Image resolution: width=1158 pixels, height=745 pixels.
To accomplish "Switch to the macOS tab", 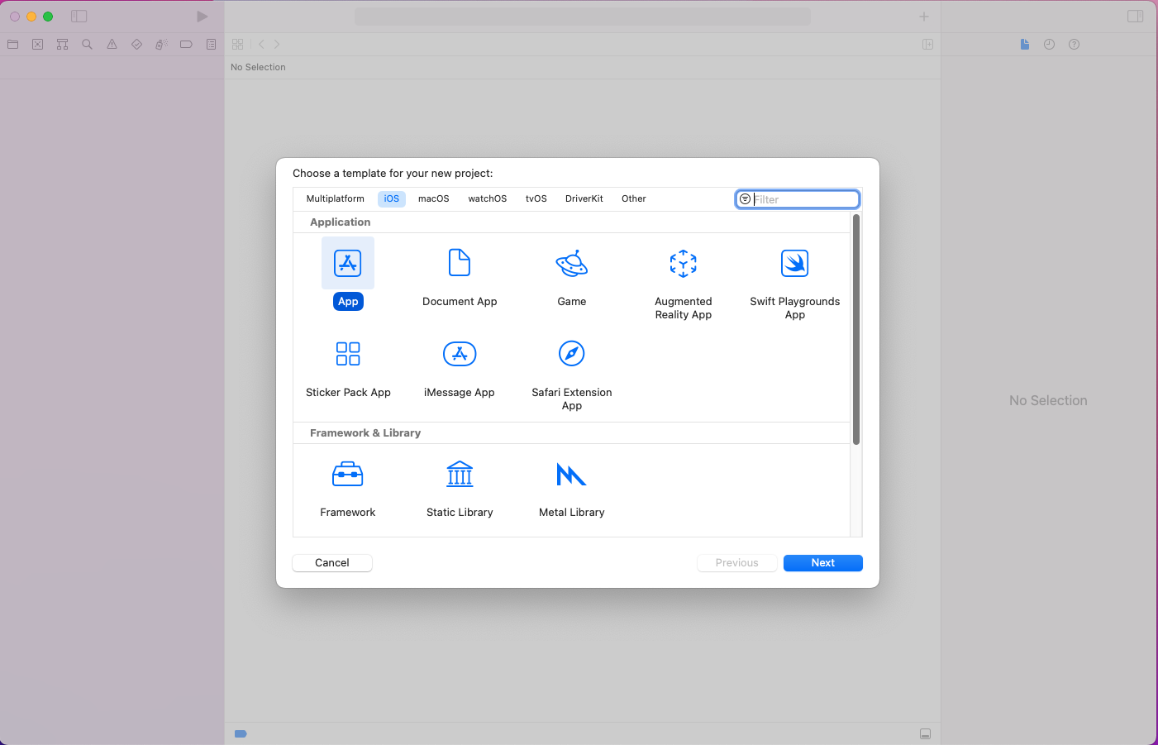I will coord(434,199).
